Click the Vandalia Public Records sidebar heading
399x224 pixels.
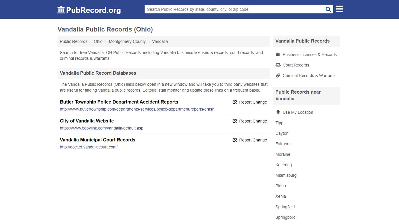pyautogui.click(x=302, y=41)
